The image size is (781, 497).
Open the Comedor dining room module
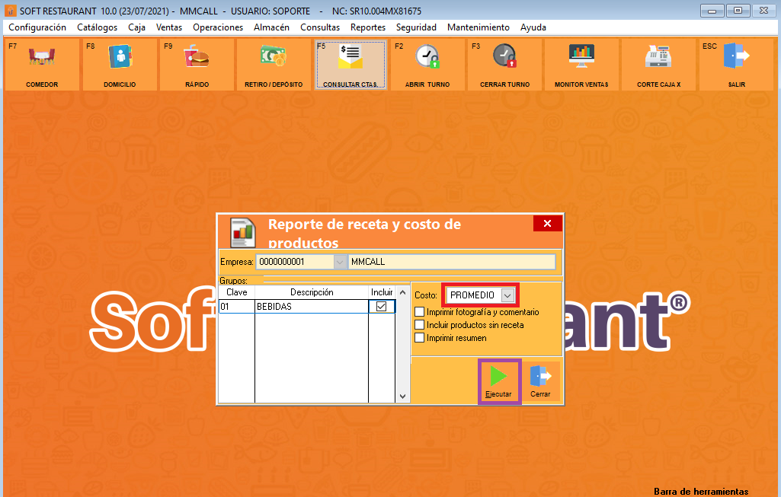tap(42, 65)
